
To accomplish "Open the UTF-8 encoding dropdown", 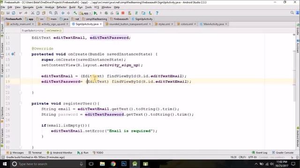I will tap(253, 157).
